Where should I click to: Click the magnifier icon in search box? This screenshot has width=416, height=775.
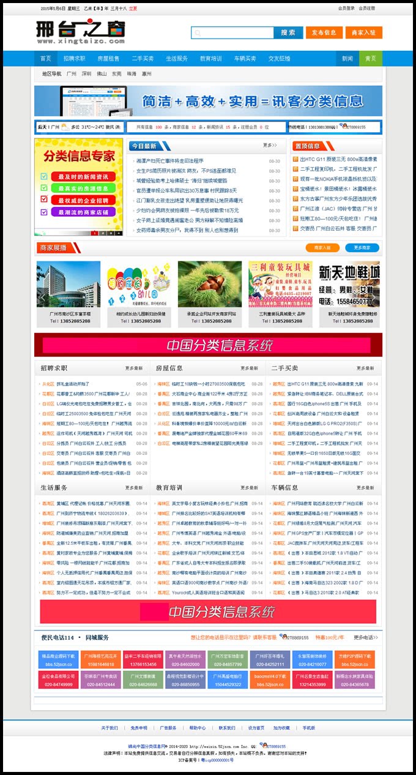[197, 32]
